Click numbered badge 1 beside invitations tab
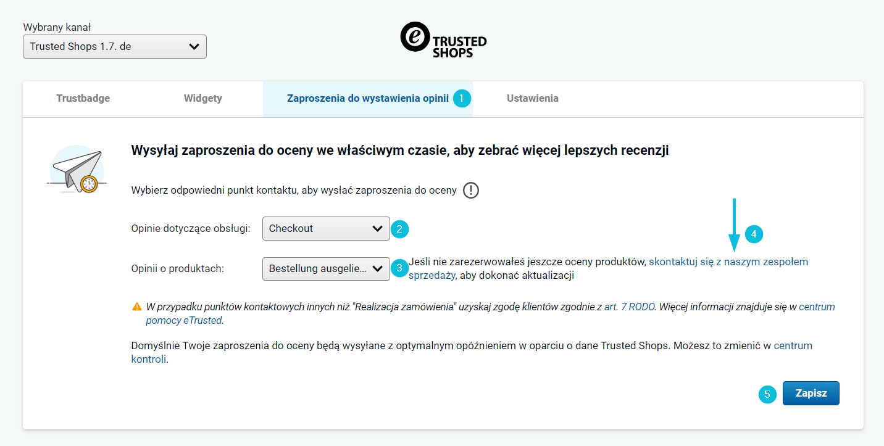Screen dimensions: 884x446 coord(461,99)
